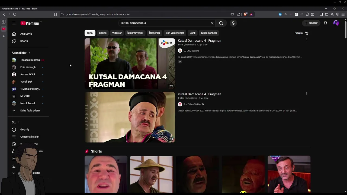
Task: Select the İzlenmeyenler filter chip
Action: pos(135,33)
